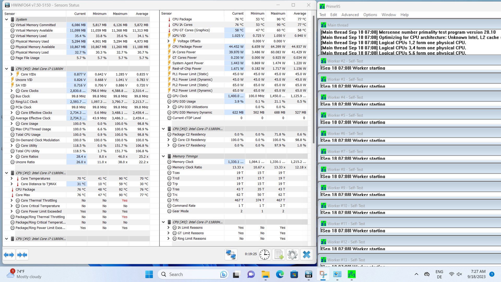
Task: Expand the Core Clocks row
Action: coord(12,91)
